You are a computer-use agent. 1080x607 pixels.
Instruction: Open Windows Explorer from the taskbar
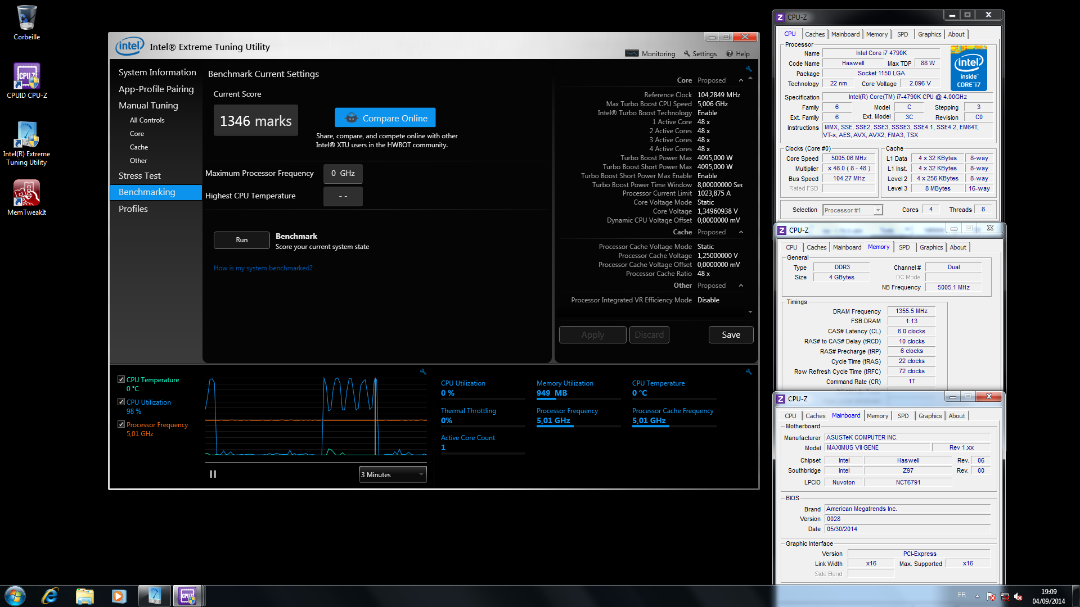click(x=84, y=596)
